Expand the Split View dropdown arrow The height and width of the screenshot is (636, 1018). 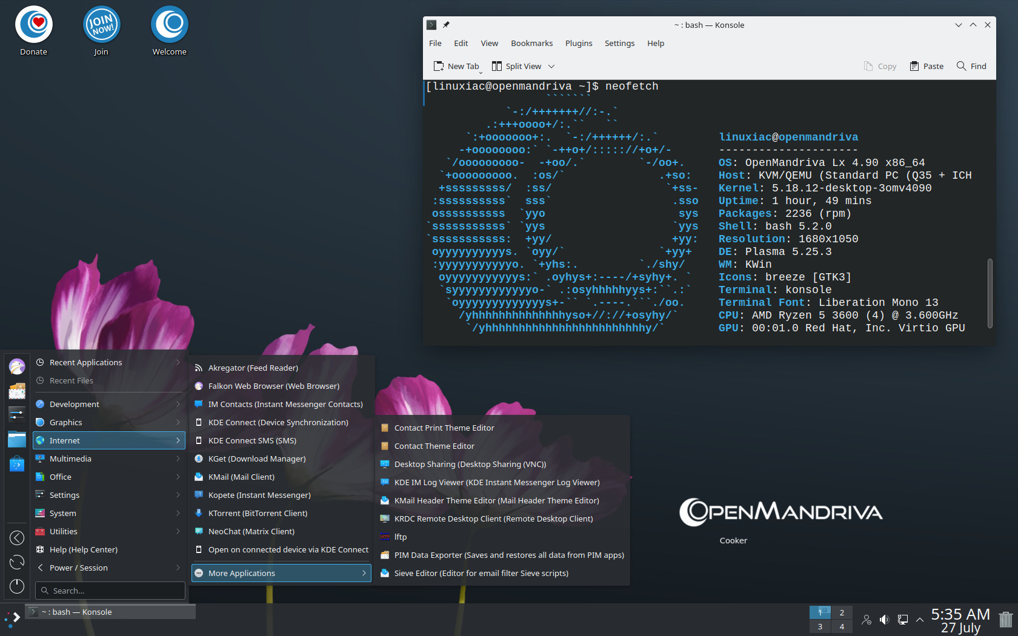click(x=551, y=66)
